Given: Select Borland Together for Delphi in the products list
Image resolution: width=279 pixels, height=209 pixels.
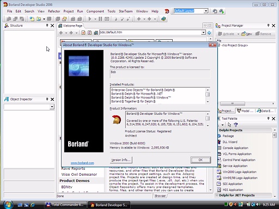Looking at the screenshot, I should pyautogui.click(x=134, y=101).
